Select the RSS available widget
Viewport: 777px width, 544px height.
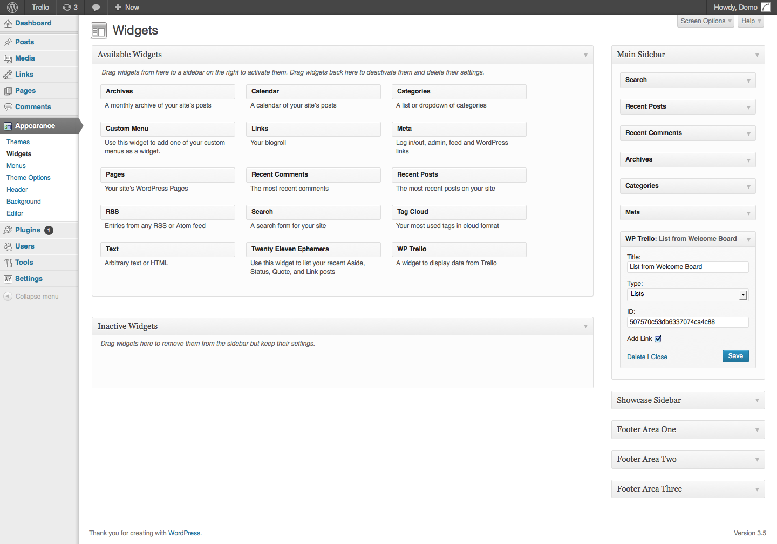[x=167, y=212]
